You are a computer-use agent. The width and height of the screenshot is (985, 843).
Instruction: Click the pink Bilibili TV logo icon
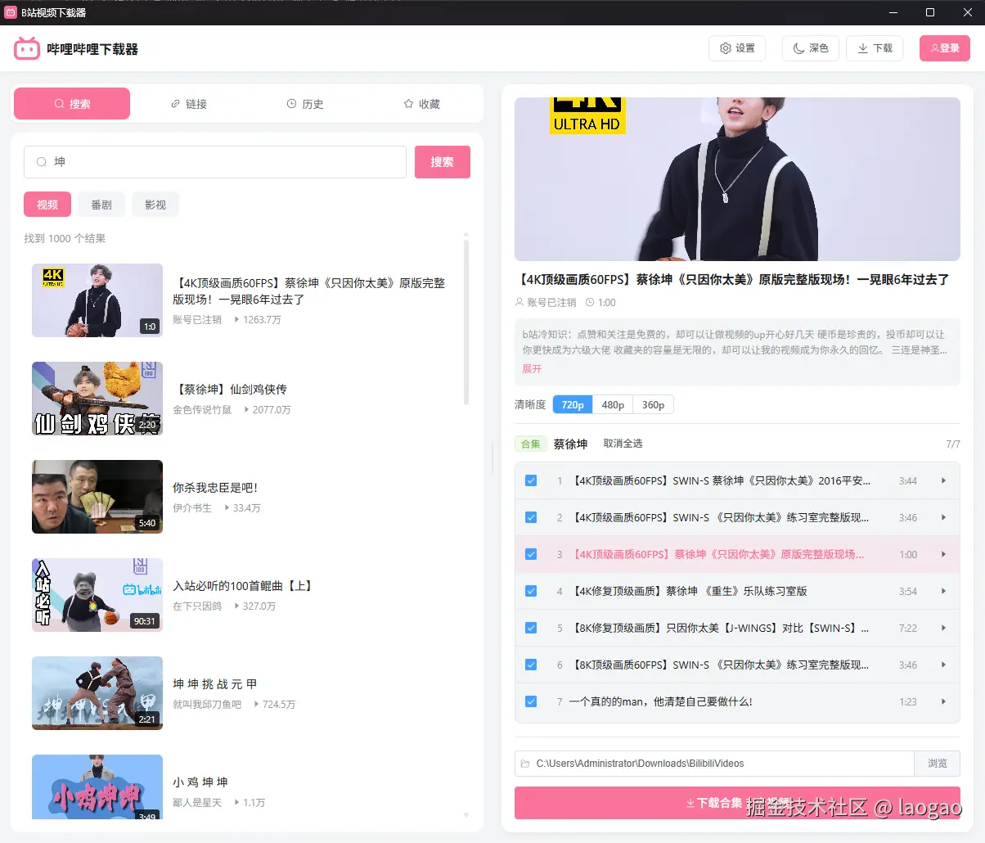tap(27, 48)
